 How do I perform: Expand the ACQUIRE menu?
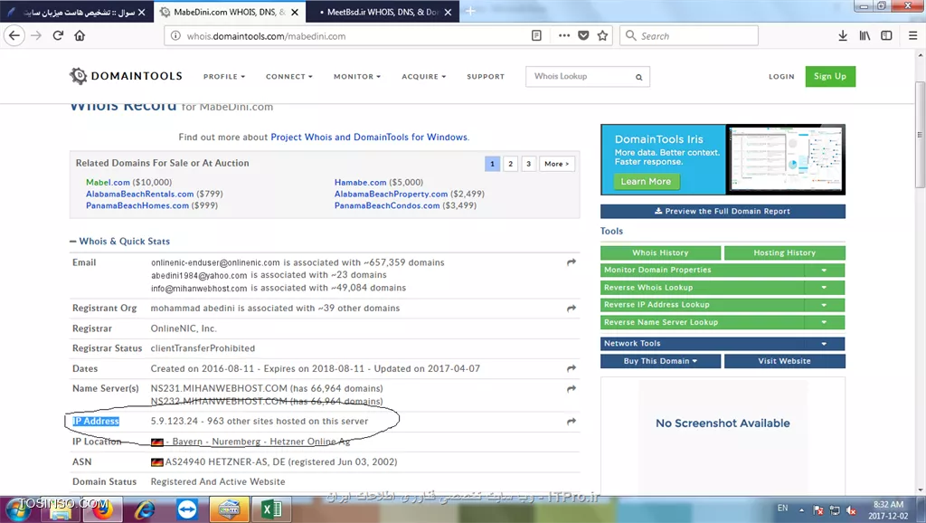tap(423, 77)
